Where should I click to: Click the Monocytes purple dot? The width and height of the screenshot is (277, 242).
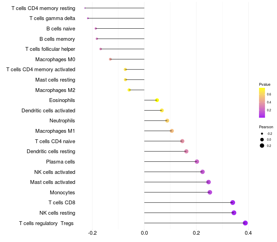pos(210,192)
